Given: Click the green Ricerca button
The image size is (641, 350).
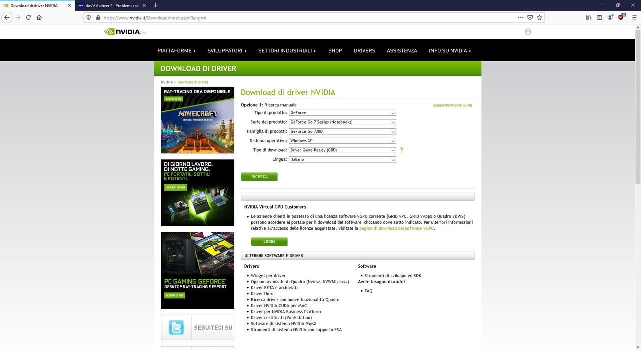Looking at the screenshot, I should click(259, 177).
